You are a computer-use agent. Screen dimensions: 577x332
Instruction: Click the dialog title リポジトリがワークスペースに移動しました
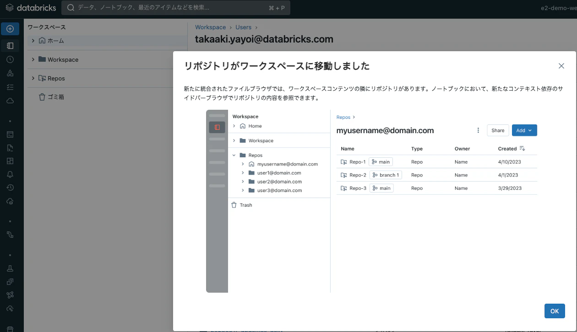pos(277,66)
